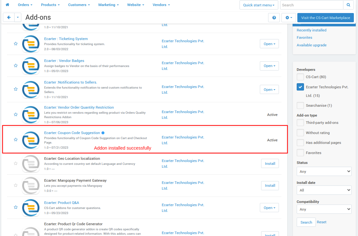Open the Marketing menu
358x236 pixels.
[x=108, y=5]
